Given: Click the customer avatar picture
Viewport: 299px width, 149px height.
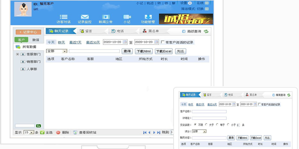Looking at the screenshot, I should (x=23, y=9).
